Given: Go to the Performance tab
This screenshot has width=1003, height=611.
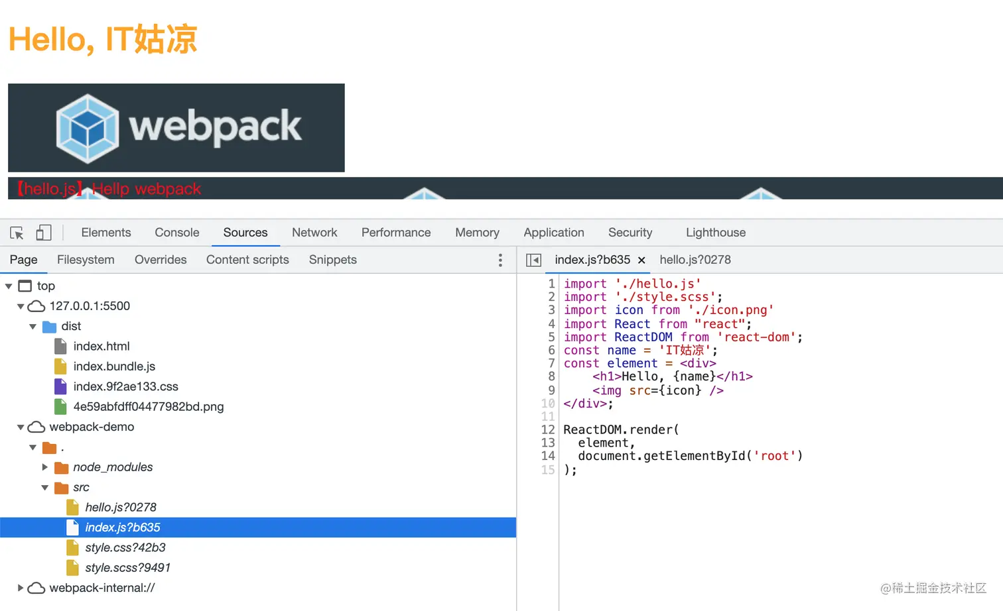Looking at the screenshot, I should [x=396, y=233].
